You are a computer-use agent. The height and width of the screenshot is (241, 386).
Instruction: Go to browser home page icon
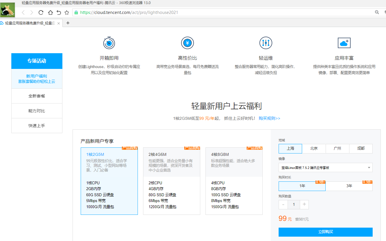[x=50, y=13]
